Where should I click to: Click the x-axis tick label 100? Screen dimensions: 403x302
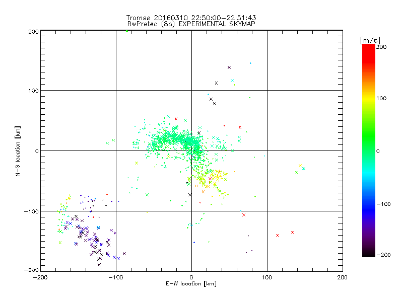pyautogui.click(x=267, y=277)
